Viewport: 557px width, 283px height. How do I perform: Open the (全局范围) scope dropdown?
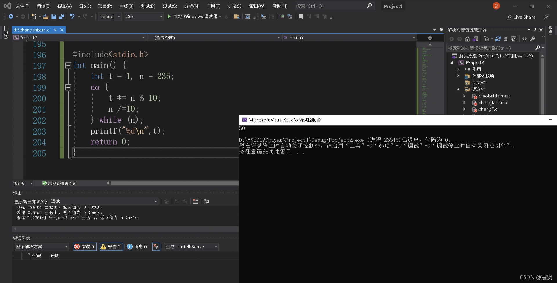214,38
